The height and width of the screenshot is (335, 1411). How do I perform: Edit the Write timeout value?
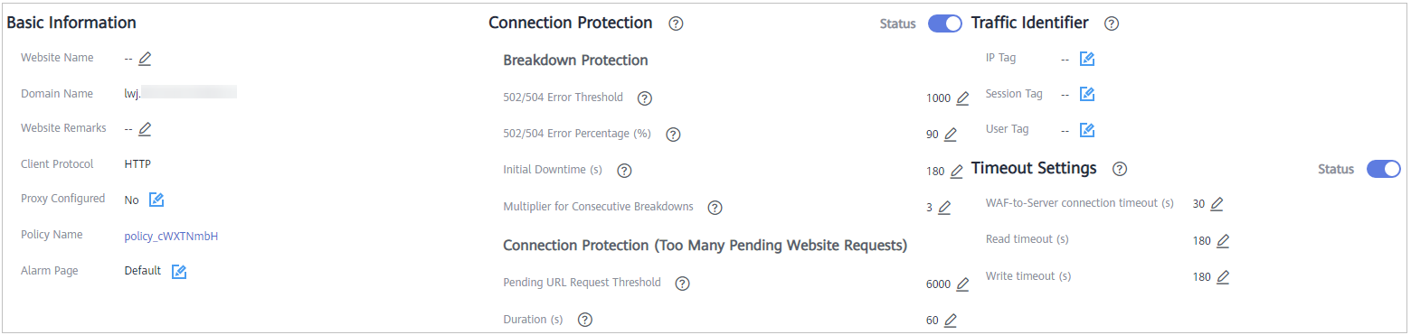1223,277
